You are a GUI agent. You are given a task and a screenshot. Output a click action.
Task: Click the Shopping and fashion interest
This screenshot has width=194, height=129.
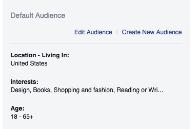click(x=83, y=90)
